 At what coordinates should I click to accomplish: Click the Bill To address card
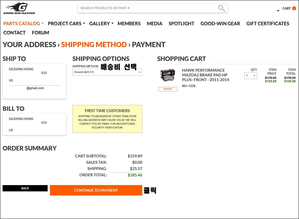pos(34,124)
